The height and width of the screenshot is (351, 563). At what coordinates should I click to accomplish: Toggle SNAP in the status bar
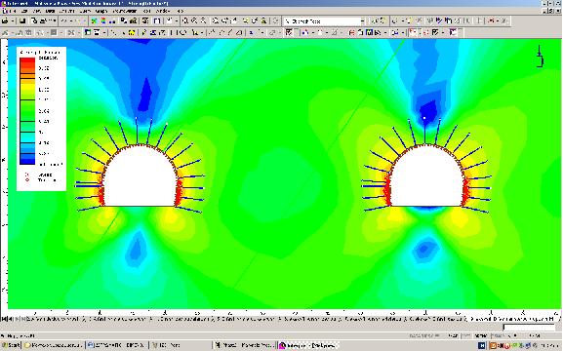click(453, 335)
